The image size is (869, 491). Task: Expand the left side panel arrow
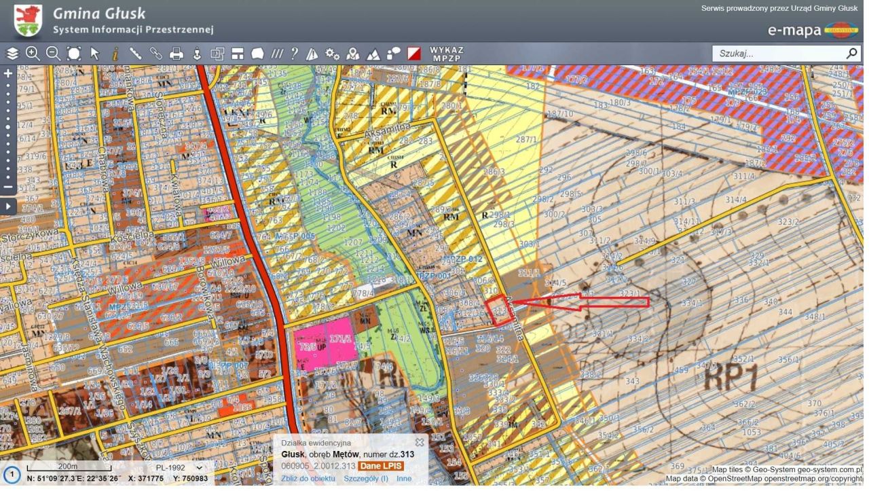pos(8,206)
